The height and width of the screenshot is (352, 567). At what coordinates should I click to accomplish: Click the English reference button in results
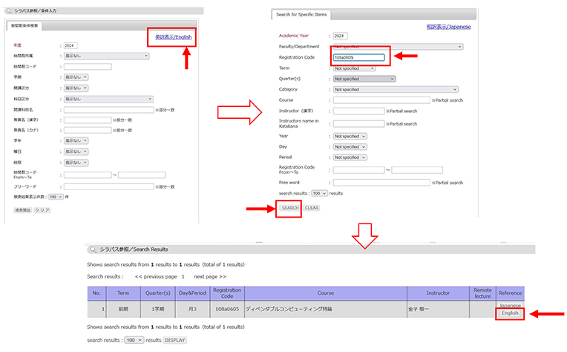tap(510, 313)
